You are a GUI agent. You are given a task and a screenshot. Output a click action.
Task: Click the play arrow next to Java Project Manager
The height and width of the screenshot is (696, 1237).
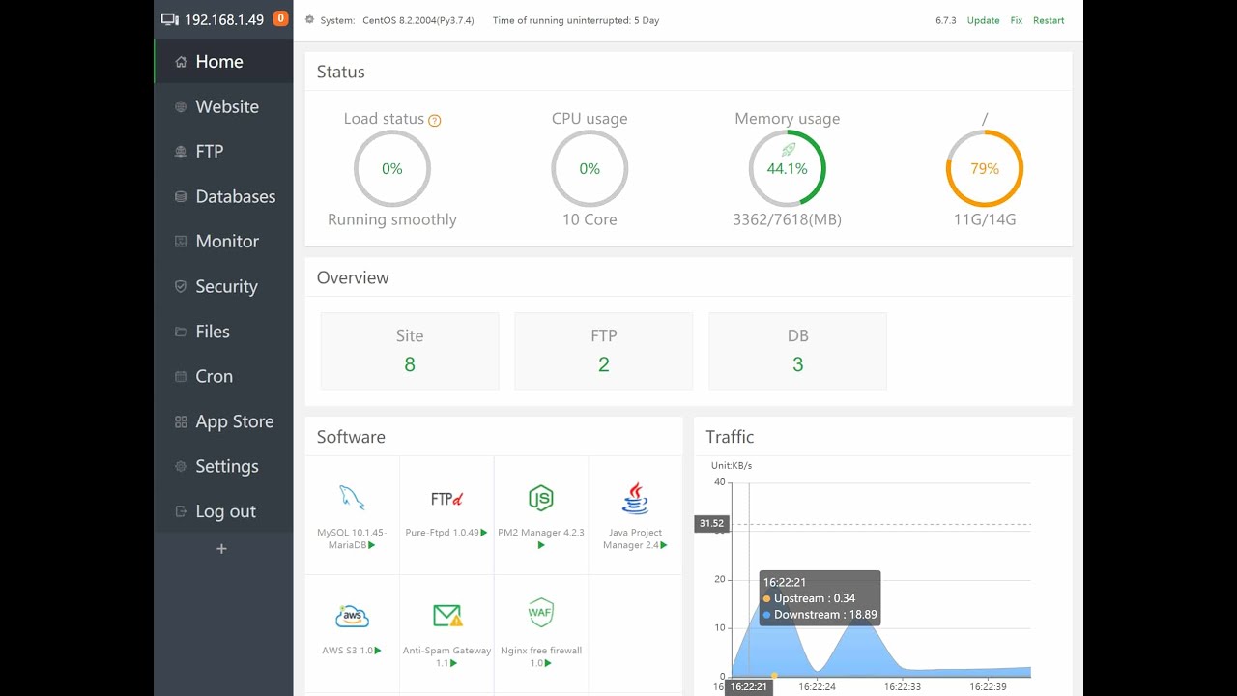coord(664,545)
